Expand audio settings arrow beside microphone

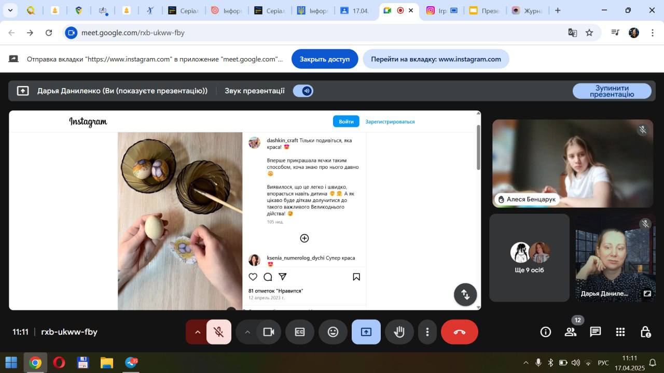coord(197,332)
